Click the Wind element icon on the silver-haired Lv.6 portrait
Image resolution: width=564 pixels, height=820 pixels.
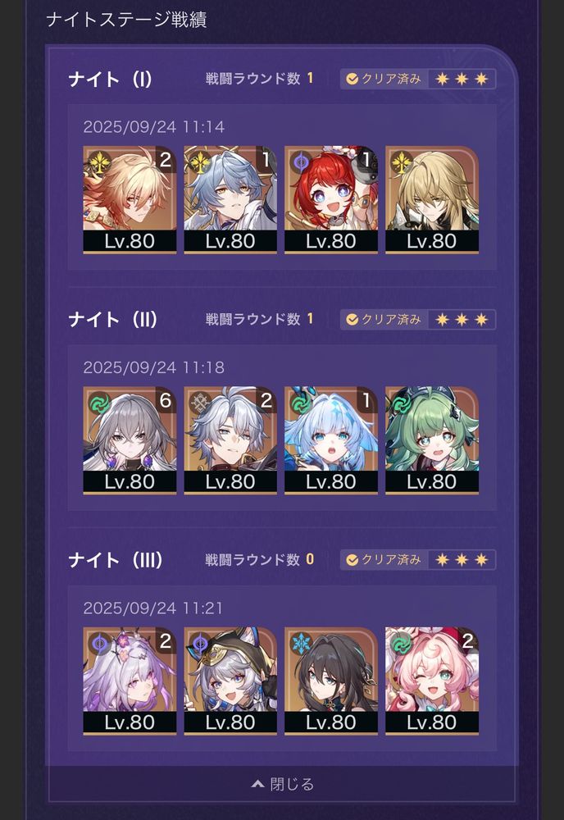tap(99, 403)
